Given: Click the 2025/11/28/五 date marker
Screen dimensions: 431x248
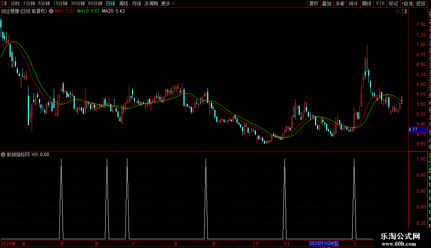Looking at the screenshot, I should [x=324, y=243].
